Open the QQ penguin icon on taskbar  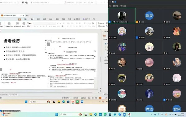[x=129, y=115]
